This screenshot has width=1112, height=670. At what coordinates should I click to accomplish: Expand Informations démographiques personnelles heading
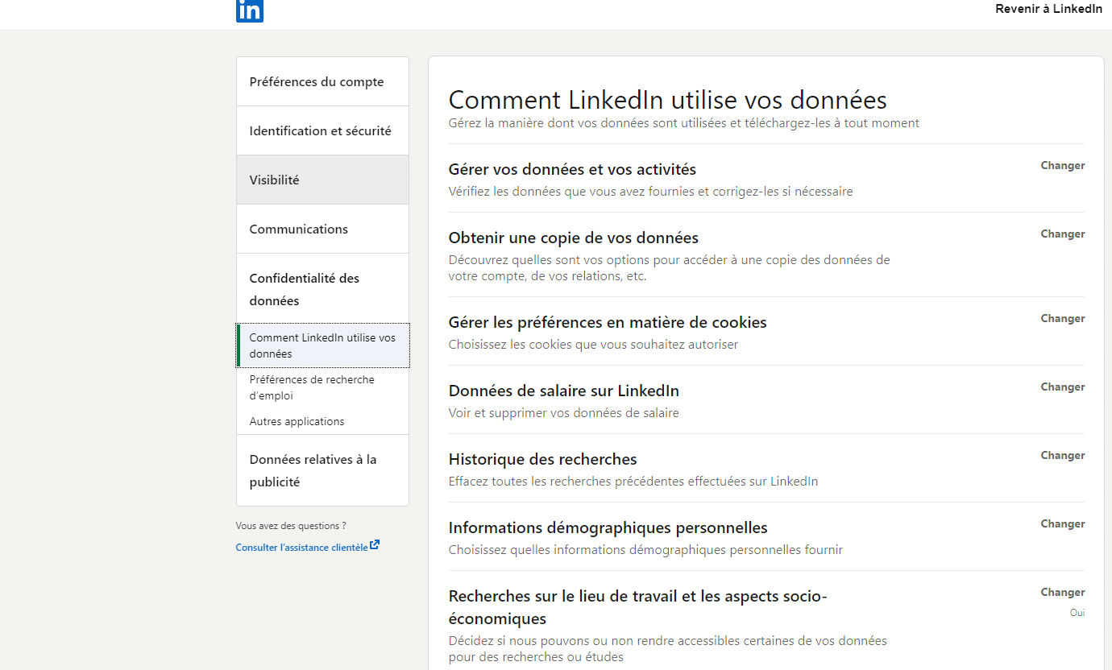608,527
